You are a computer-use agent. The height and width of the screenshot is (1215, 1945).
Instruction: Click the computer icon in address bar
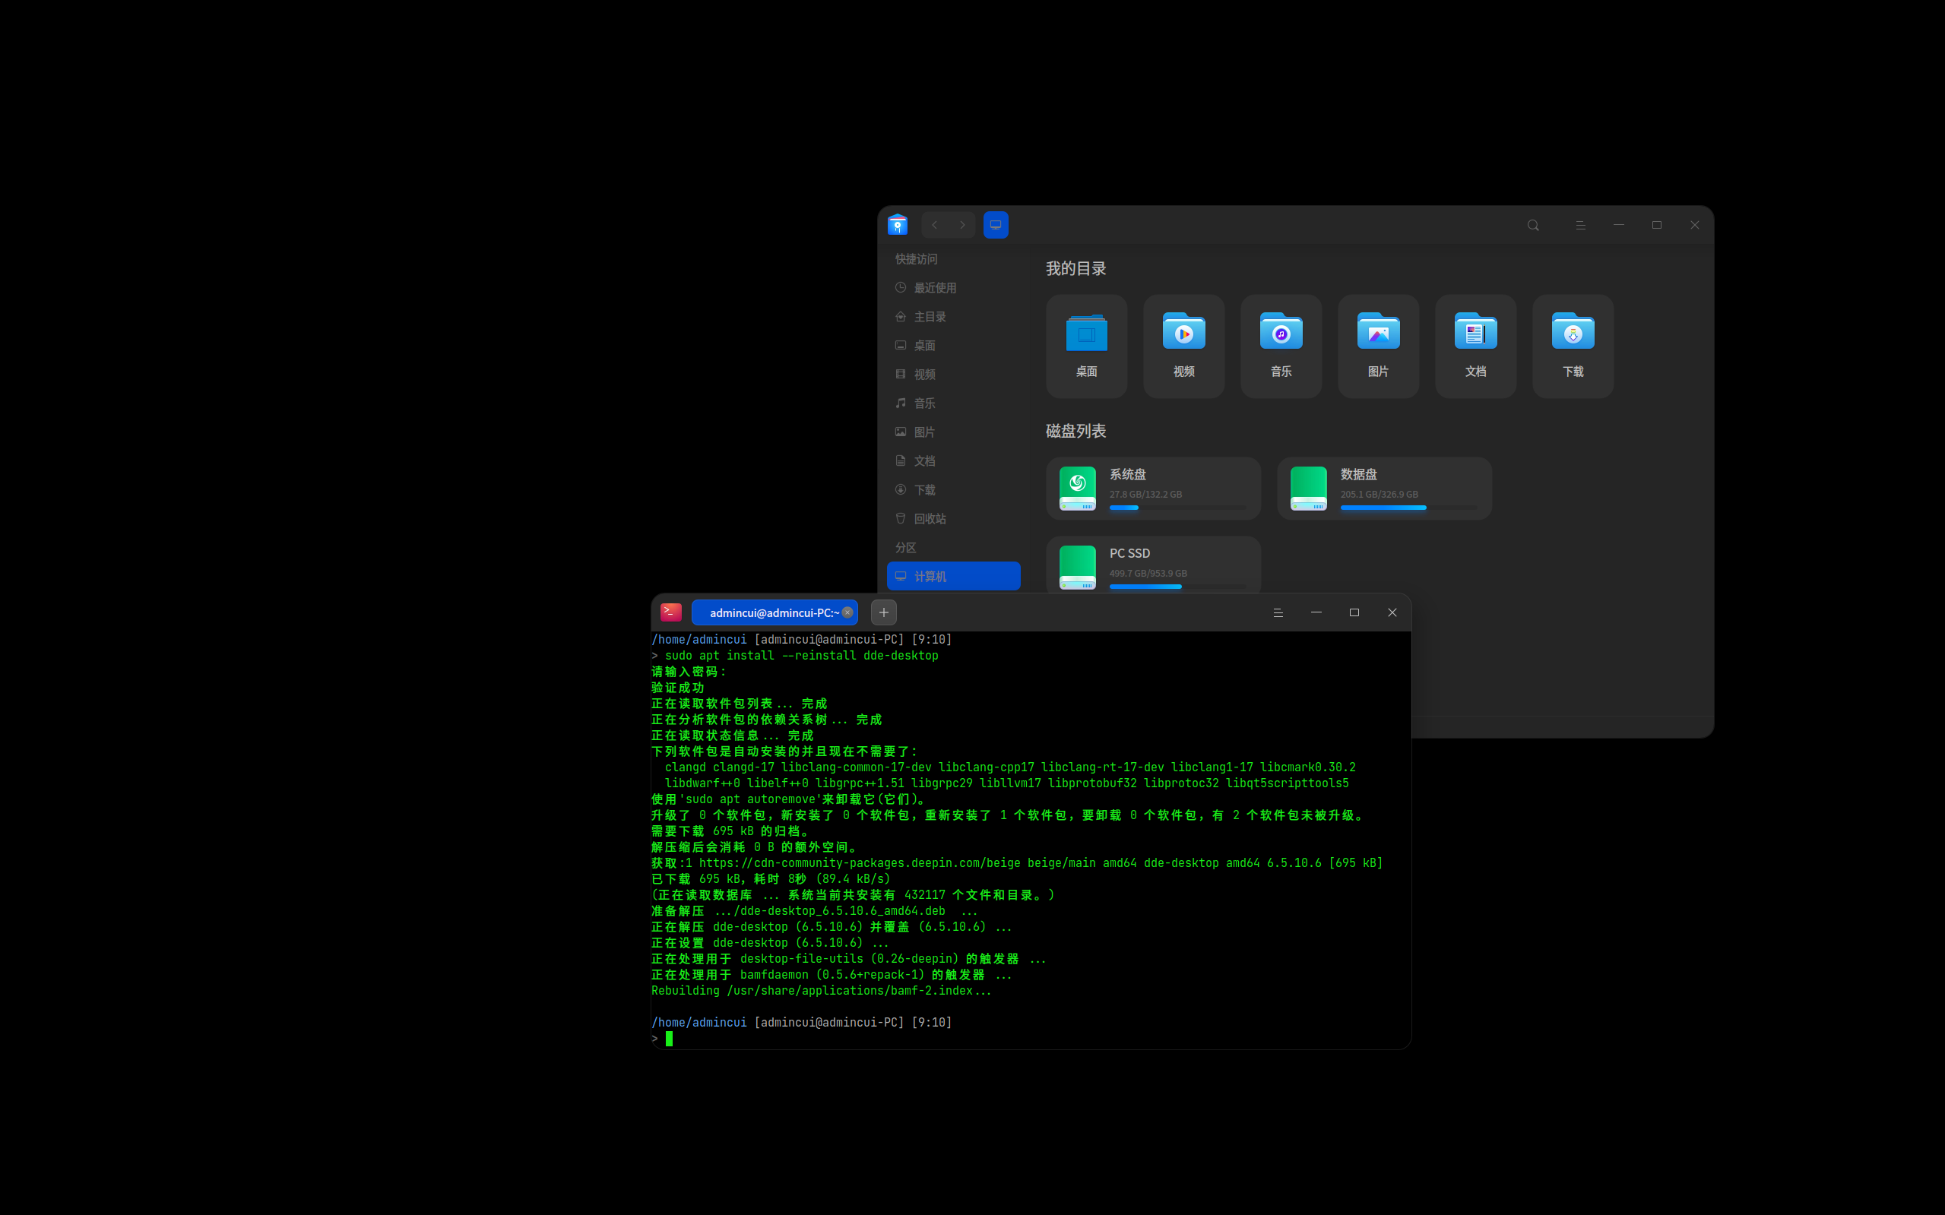tap(996, 225)
